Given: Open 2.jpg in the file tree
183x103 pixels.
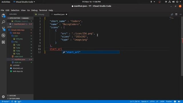Looking at the screenshot, I should tap(20, 48).
